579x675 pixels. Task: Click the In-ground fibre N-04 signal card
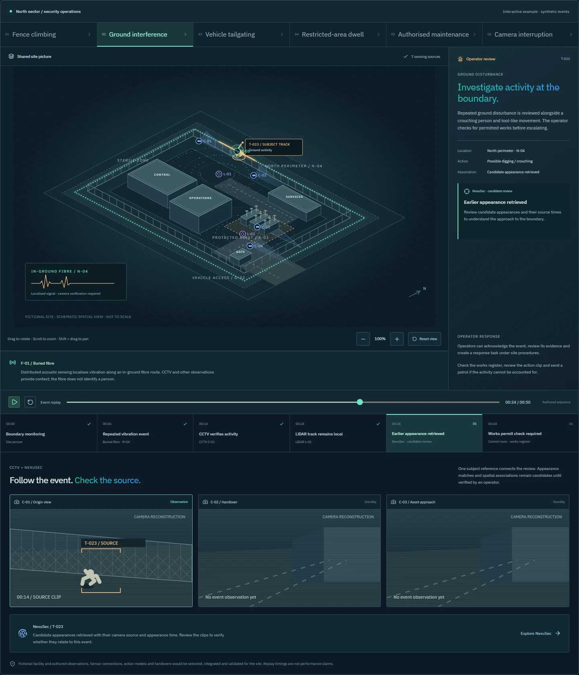76,282
